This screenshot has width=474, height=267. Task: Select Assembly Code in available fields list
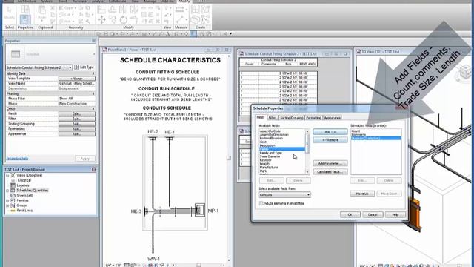pos(270,131)
